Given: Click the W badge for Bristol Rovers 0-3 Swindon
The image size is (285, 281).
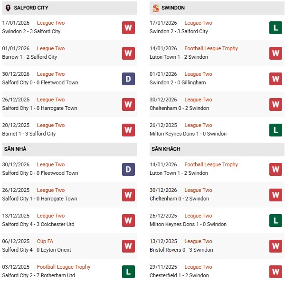Looking at the screenshot, I should click(275, 246).
